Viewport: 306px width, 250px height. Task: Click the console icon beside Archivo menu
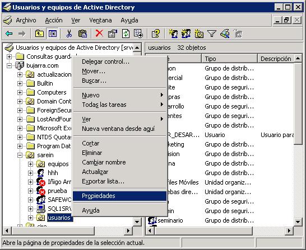(x=7, y=20)
